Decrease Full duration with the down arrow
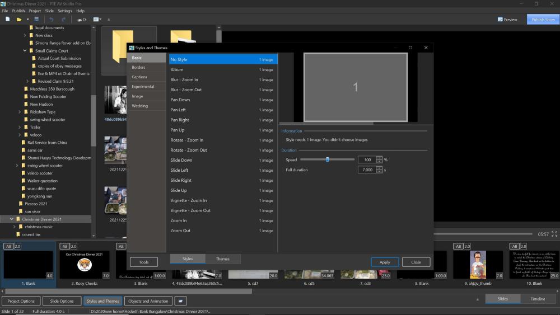The width and height of the screenshot is (560, 315). (x=379, y=172)
